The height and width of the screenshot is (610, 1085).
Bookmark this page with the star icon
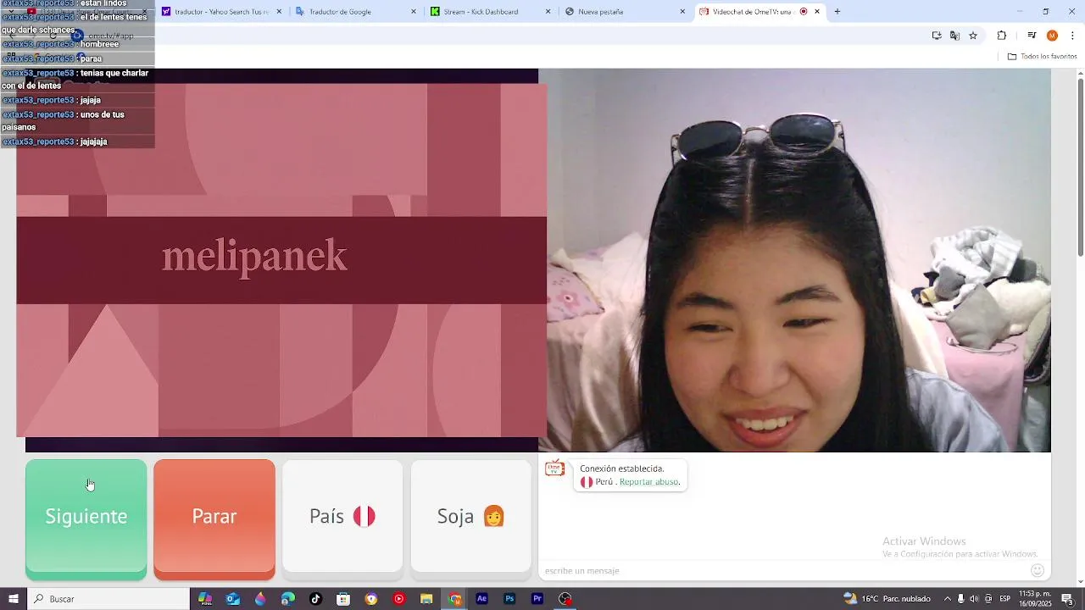pos(973,36)
